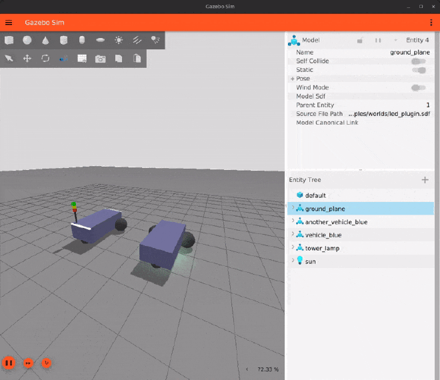Add a point light source
440x380 pixels.
(x=119, y=40)
